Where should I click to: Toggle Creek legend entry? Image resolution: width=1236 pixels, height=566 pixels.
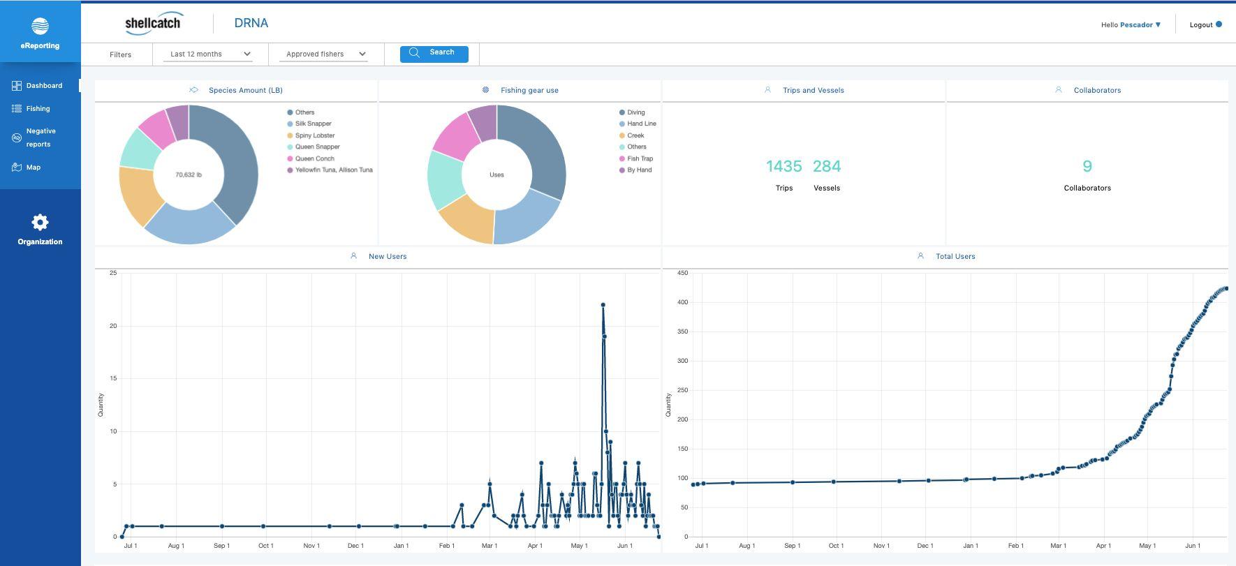pyautogui.click(x=631, y=135)
